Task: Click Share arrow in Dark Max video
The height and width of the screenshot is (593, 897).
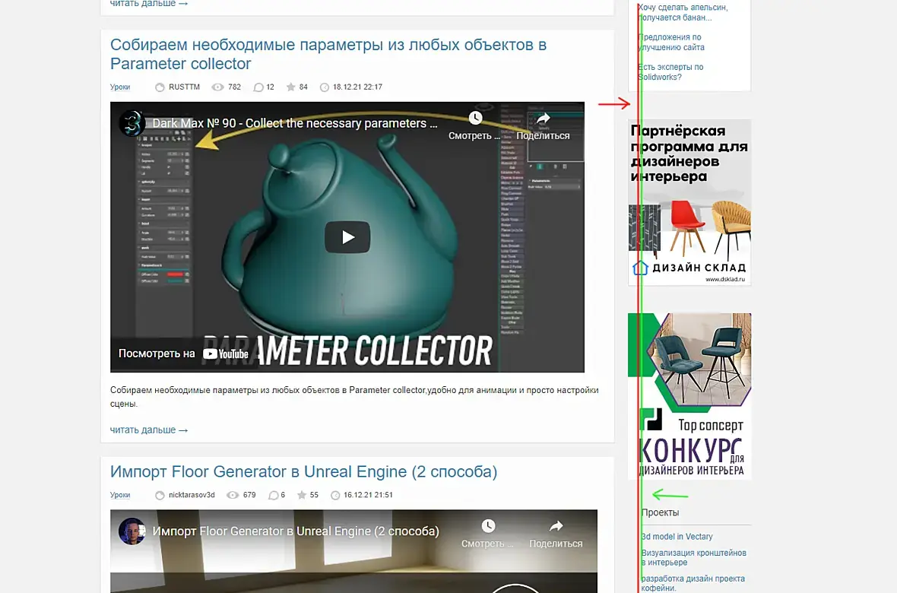Action: tap(543, 118)
